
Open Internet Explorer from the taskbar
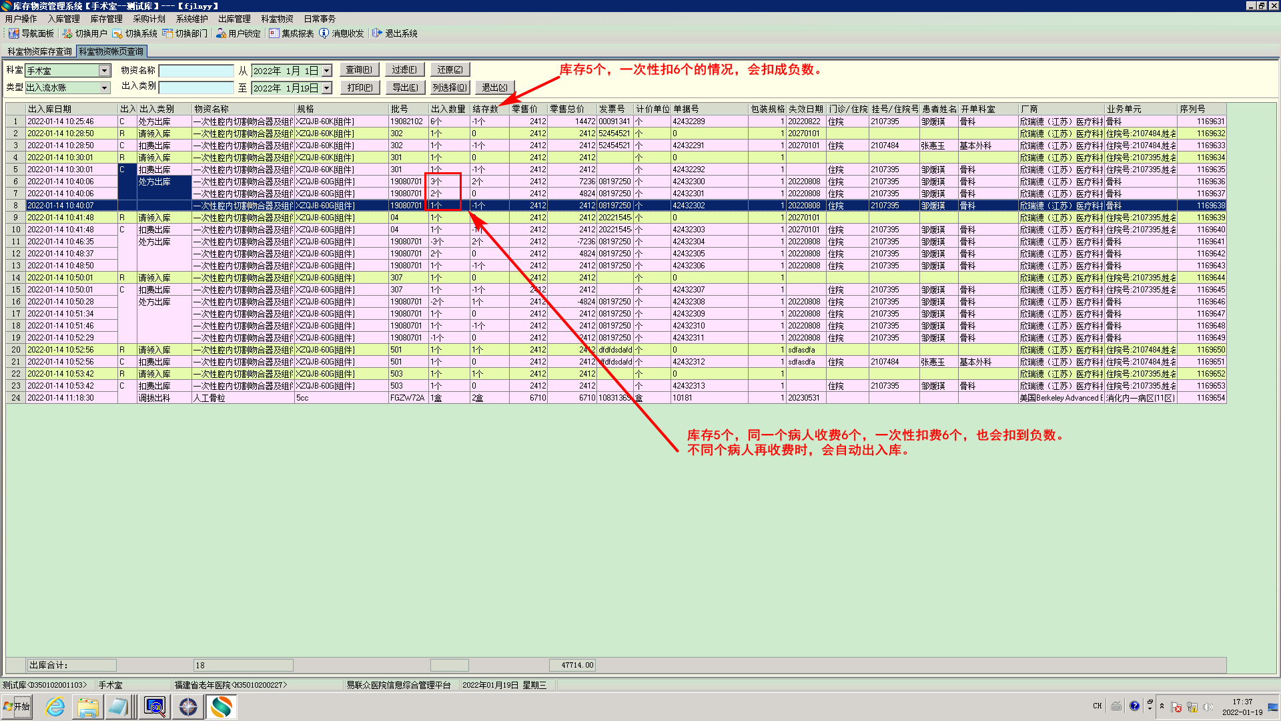[x=55, y=707]
